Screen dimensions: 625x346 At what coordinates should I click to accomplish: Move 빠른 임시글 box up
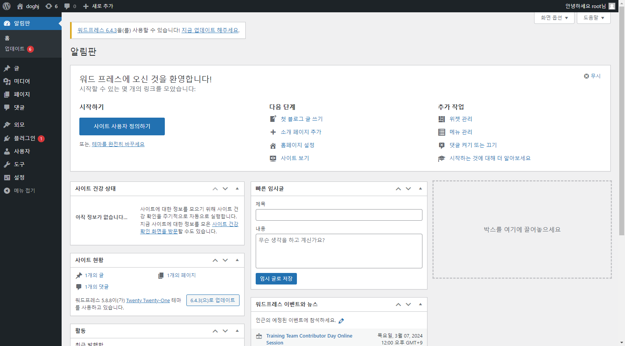399,189
